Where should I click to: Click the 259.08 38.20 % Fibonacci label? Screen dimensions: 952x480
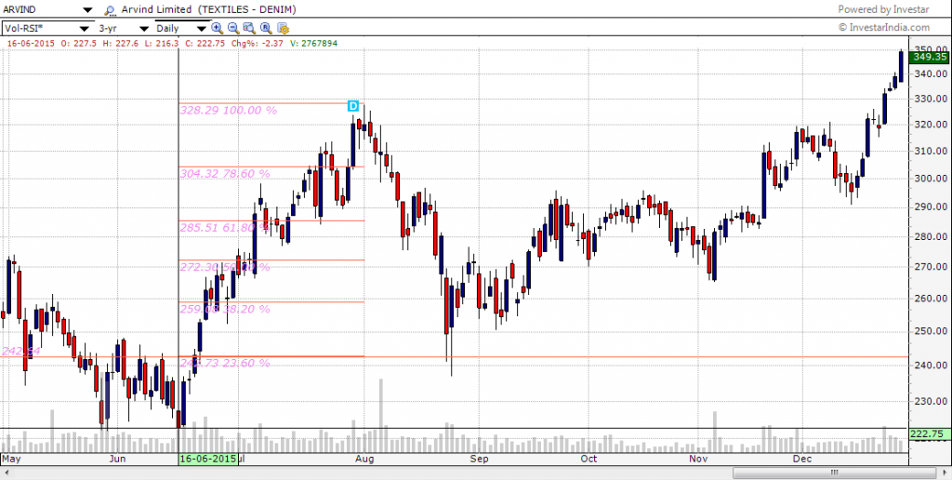click(225, 309)
